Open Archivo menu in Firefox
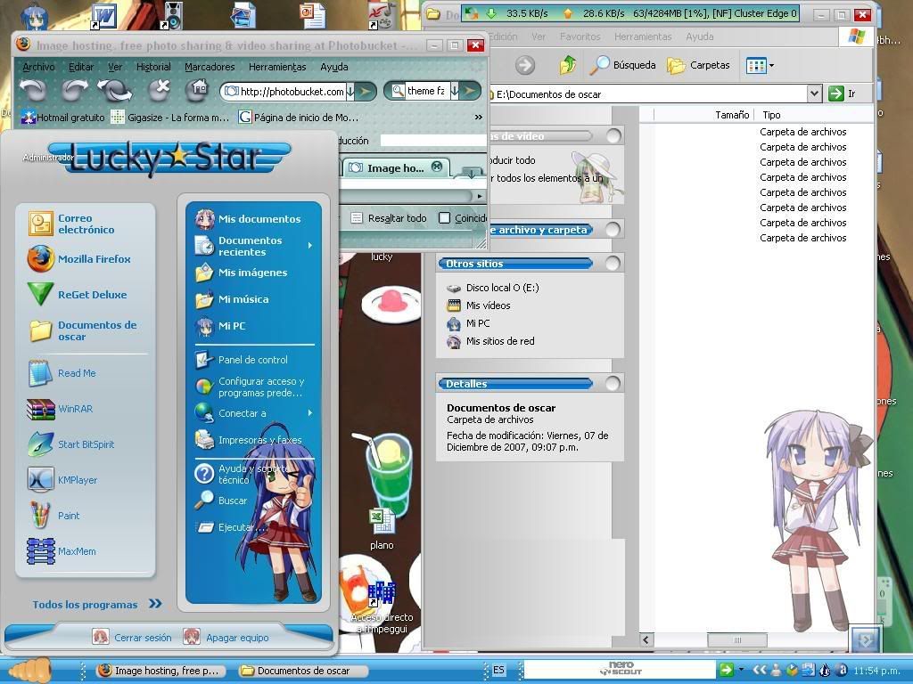The image size is (913, 684). pos(38,67)
